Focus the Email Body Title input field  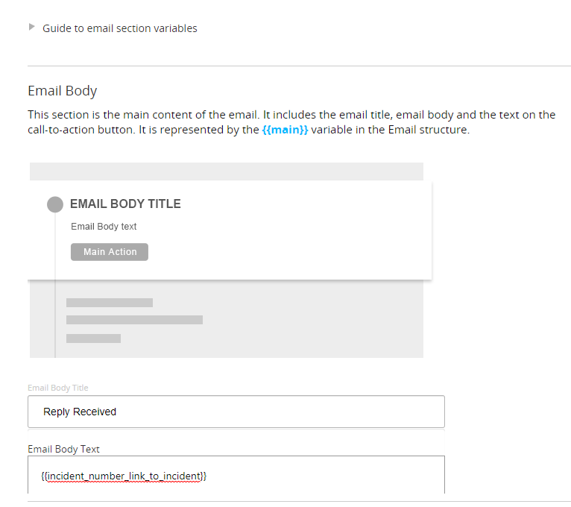pyautogui.click(x=236, y=412)
